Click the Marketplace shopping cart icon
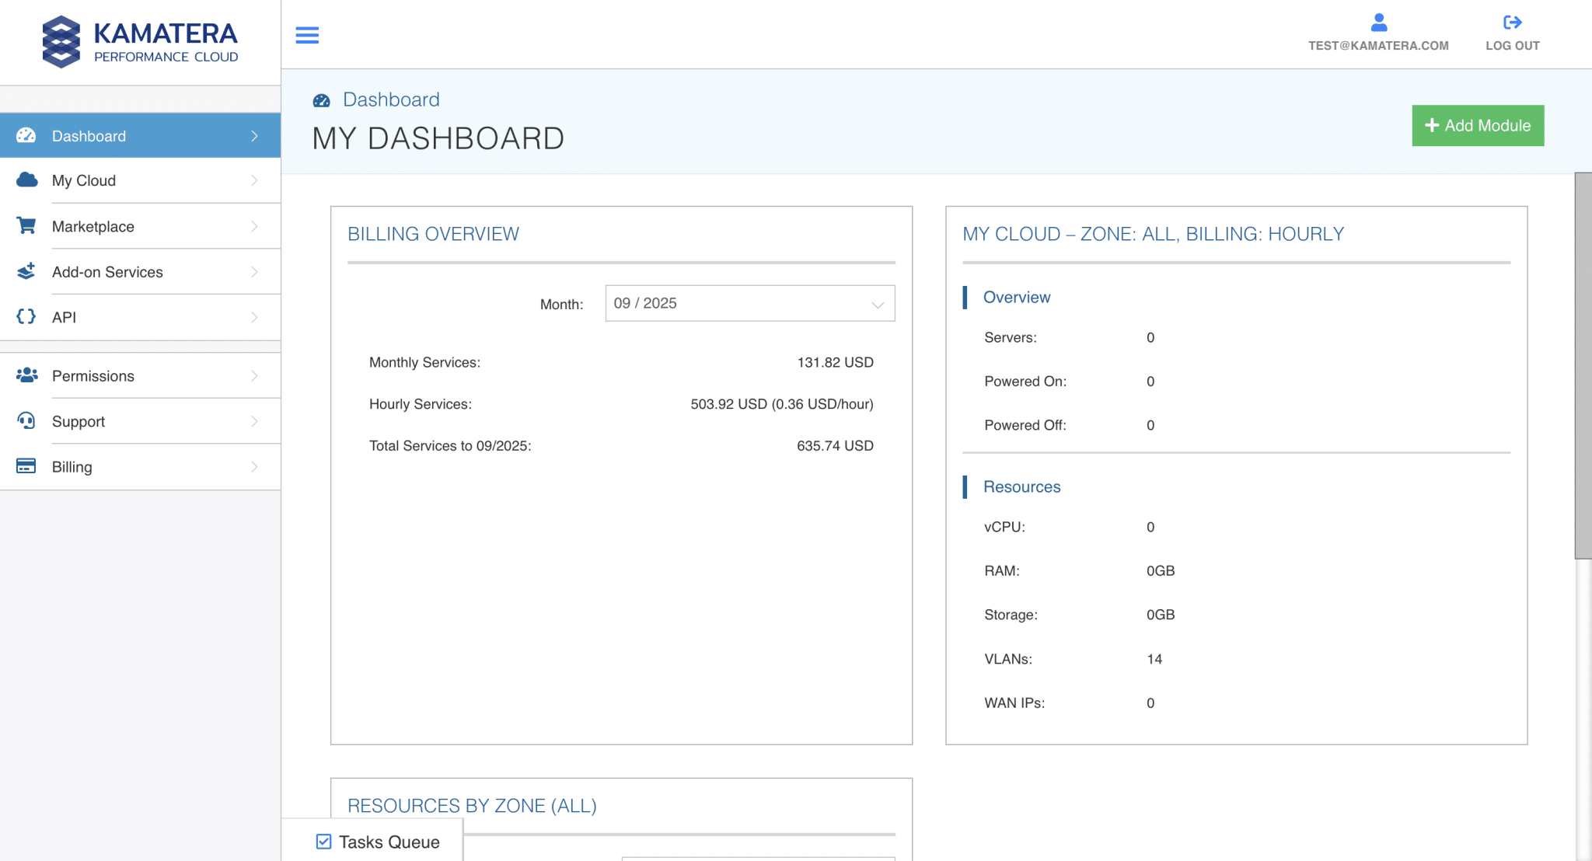 coord(26,226)
